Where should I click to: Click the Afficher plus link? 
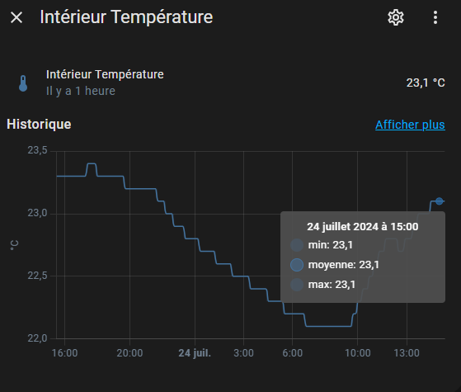click(x=410, y=125)
